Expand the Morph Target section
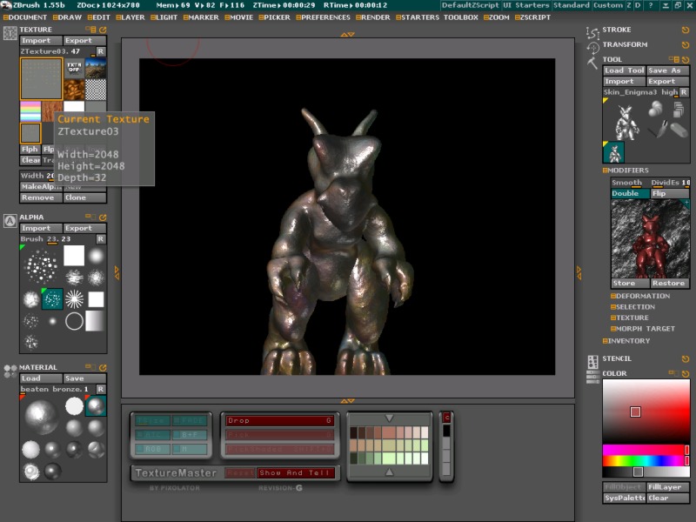This screenshot has height=522, width=696. (645, 328)
